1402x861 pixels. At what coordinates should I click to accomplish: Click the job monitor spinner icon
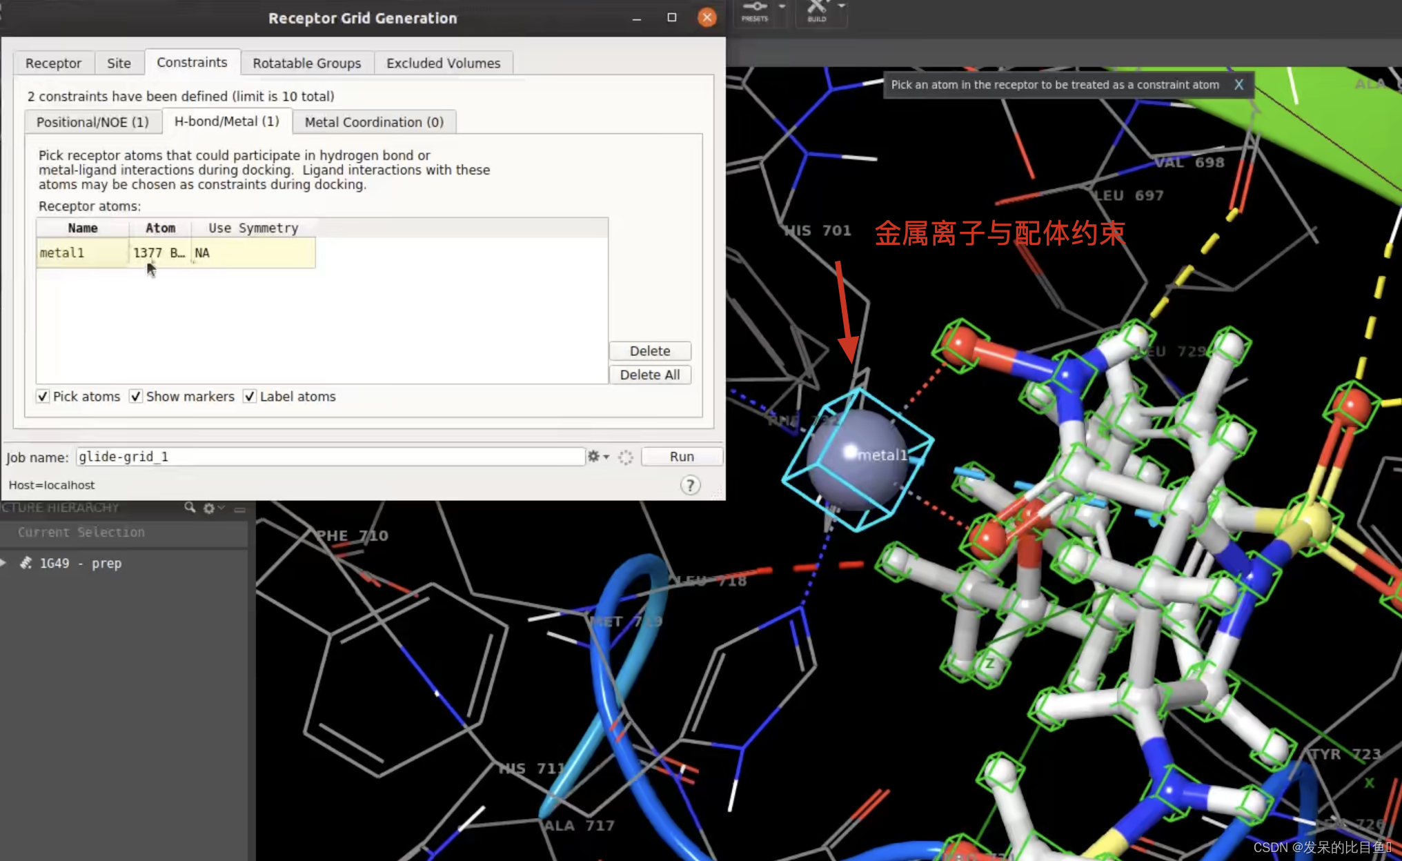[626, 457]
